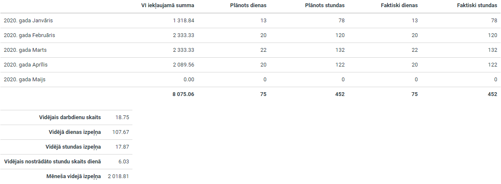This screenshot has height=184, width=501.
Task: Click Vidējais nostrādāto stundu skaits dienā label
Action: (53, 161)
